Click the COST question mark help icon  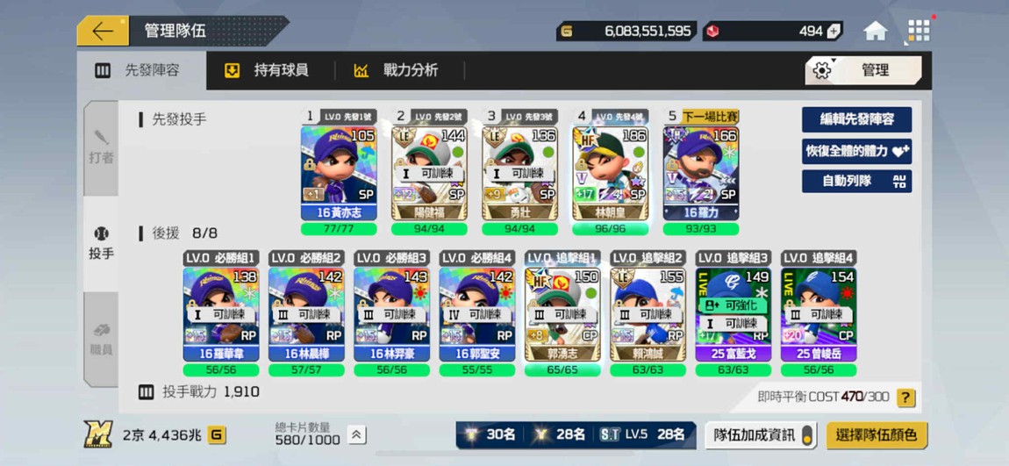[905, 398]
